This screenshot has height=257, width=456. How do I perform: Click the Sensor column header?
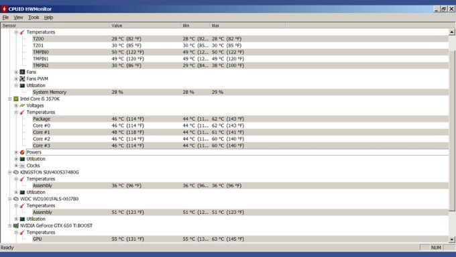(x=55, y=25)
